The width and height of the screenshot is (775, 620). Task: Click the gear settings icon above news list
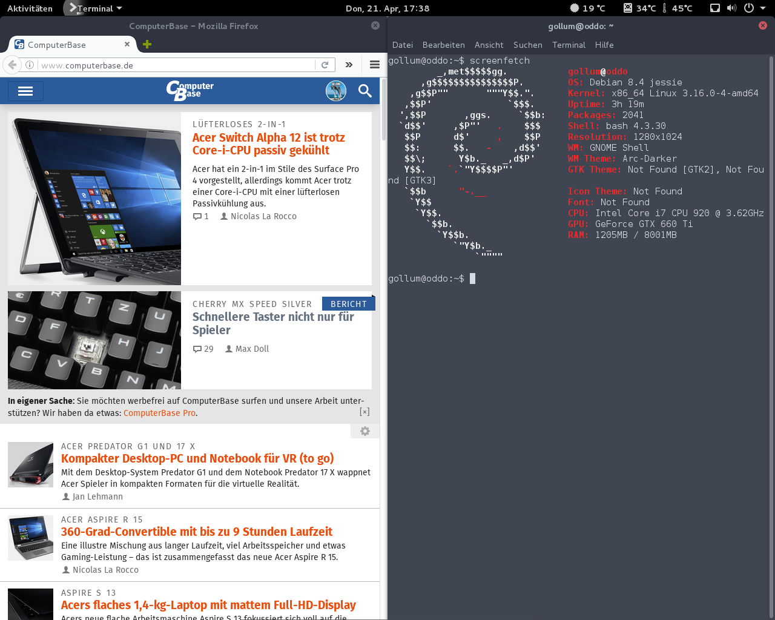365,431
